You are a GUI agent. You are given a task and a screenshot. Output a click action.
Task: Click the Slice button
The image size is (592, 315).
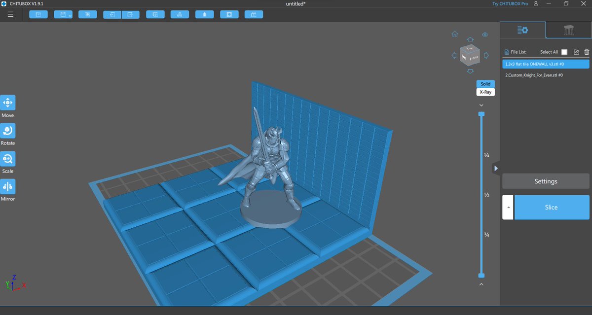552,208
